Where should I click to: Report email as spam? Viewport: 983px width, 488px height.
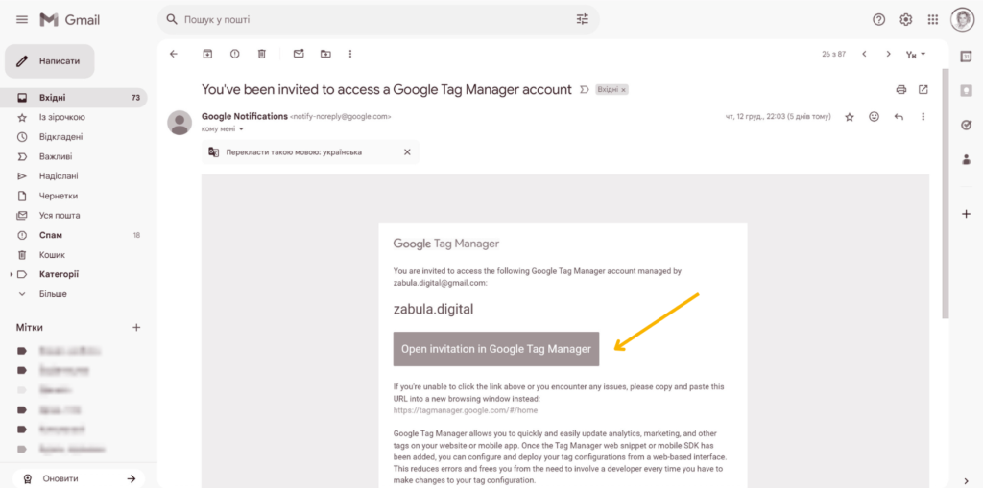(234, 54)
